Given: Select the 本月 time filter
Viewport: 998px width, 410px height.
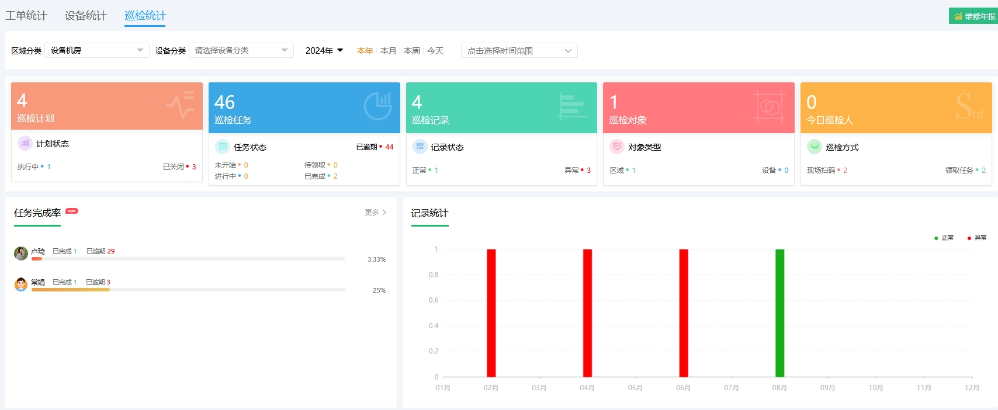Looking at the screenshot, I should [388, 51].
